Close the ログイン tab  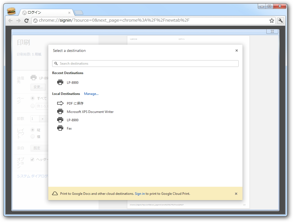click(69, 13)
